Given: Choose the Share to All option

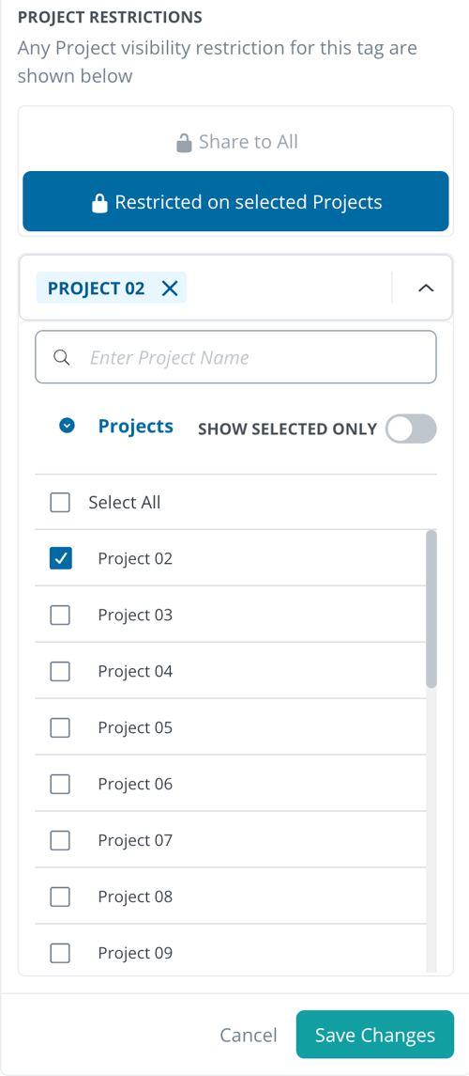Looking at the screenshot, I should coord(235,142).
